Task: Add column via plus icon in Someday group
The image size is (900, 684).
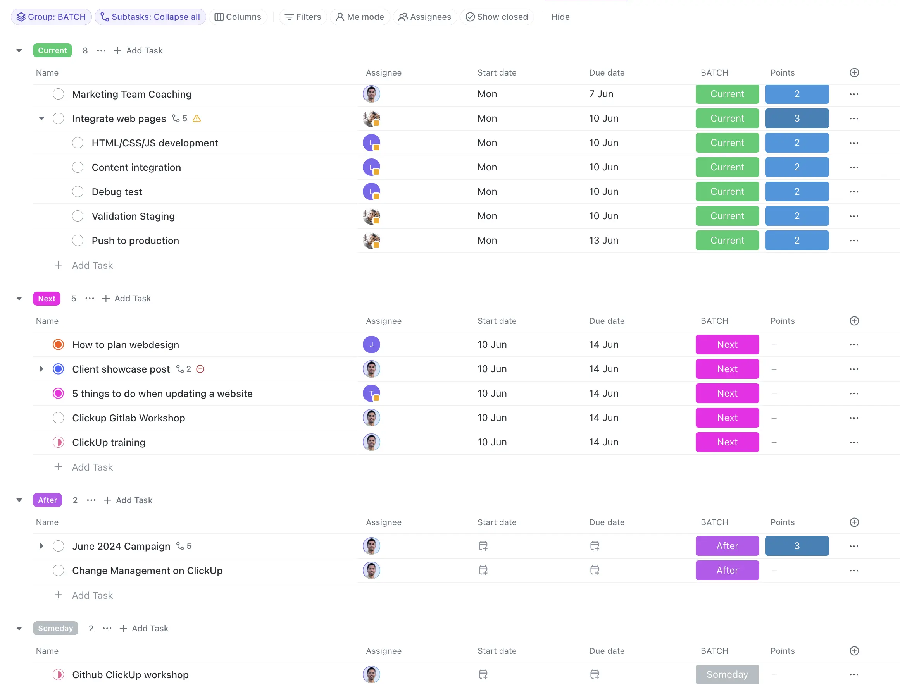Action: [x=854, y=651]
